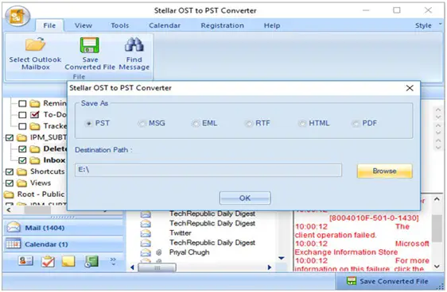Click horizontal scrollbar thumb of message list

point(157,267)
